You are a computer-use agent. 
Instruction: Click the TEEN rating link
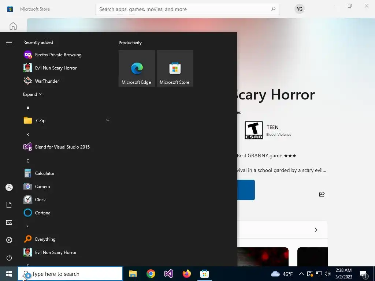coord(272,127)
